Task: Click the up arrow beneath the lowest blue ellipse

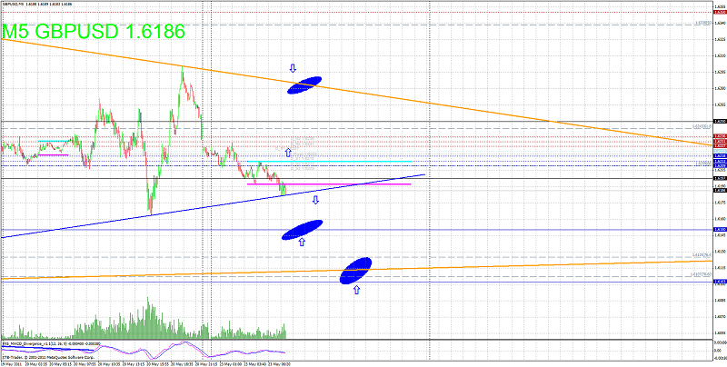Action: (356, 290)
